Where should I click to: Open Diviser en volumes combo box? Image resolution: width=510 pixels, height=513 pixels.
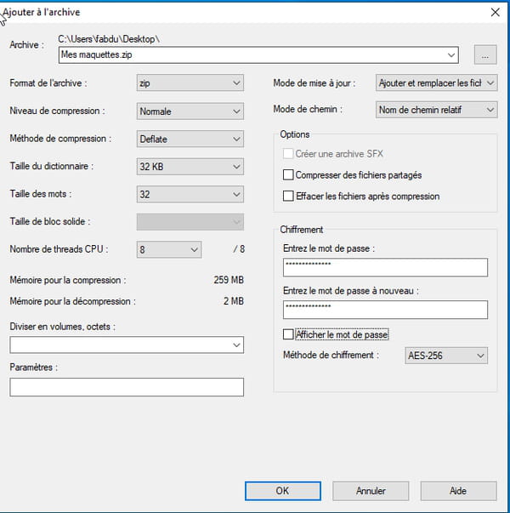click(127, 345)
